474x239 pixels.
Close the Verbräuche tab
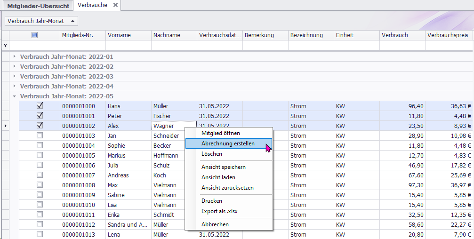point(115,5)
